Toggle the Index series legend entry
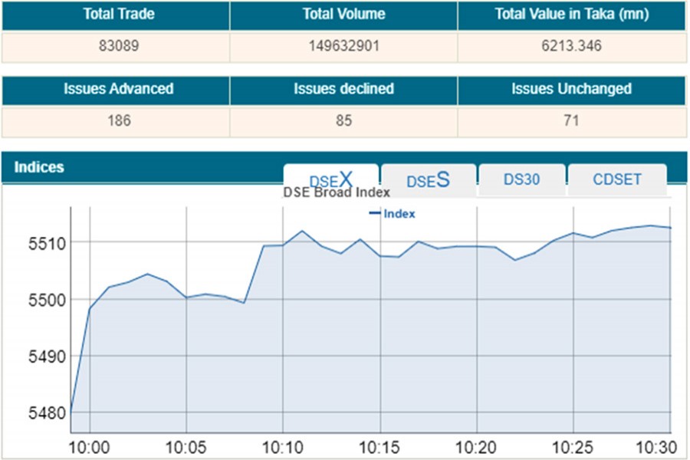Viewport: 690px width, 460px height. [393, 214]
